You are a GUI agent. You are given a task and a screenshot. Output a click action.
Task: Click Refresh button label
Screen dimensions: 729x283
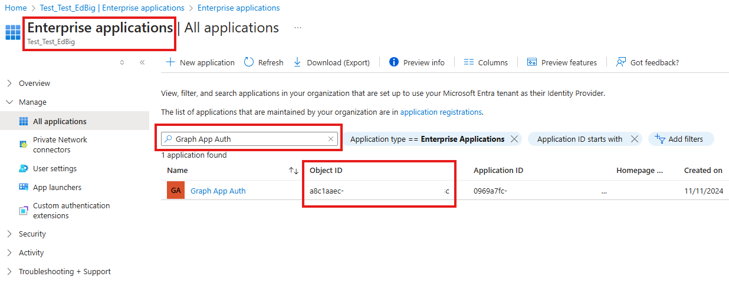pos(271,62)
